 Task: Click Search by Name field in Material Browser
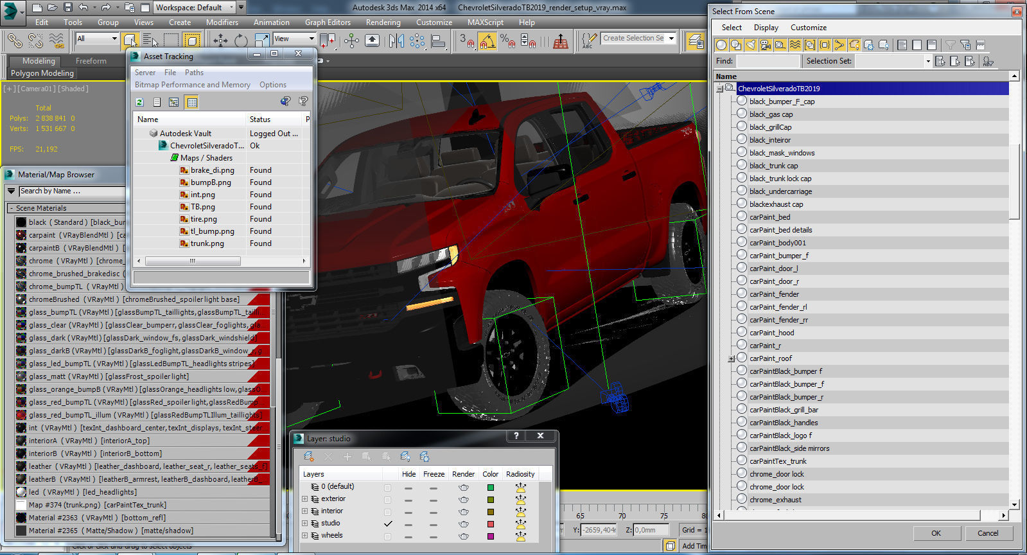click(72, 191)
